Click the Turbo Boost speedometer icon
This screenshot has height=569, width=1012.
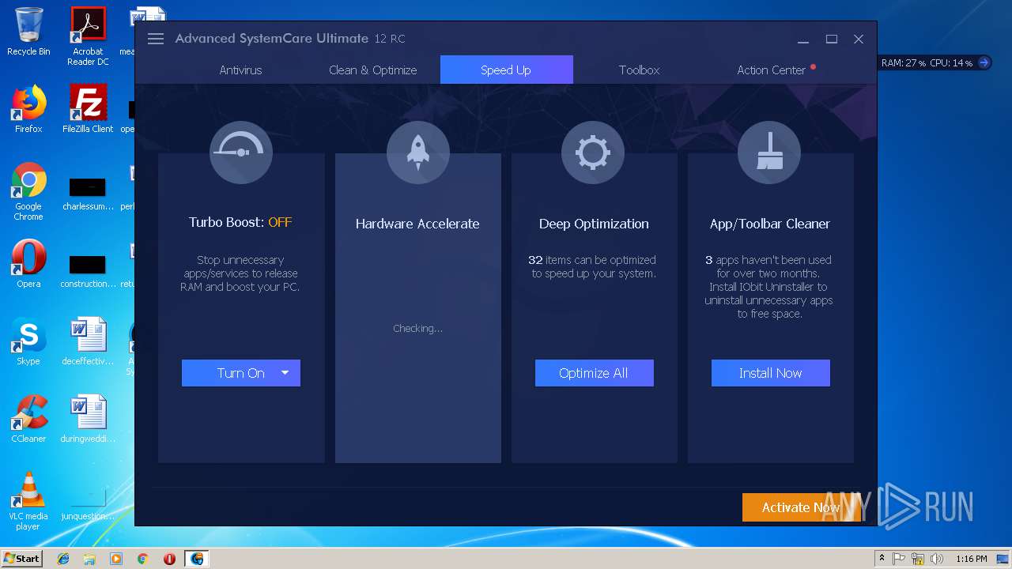click(241, 153)
